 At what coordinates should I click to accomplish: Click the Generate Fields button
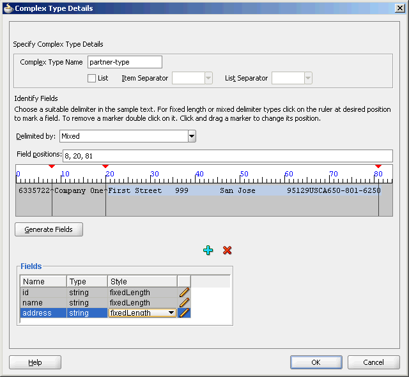(49, 229)
